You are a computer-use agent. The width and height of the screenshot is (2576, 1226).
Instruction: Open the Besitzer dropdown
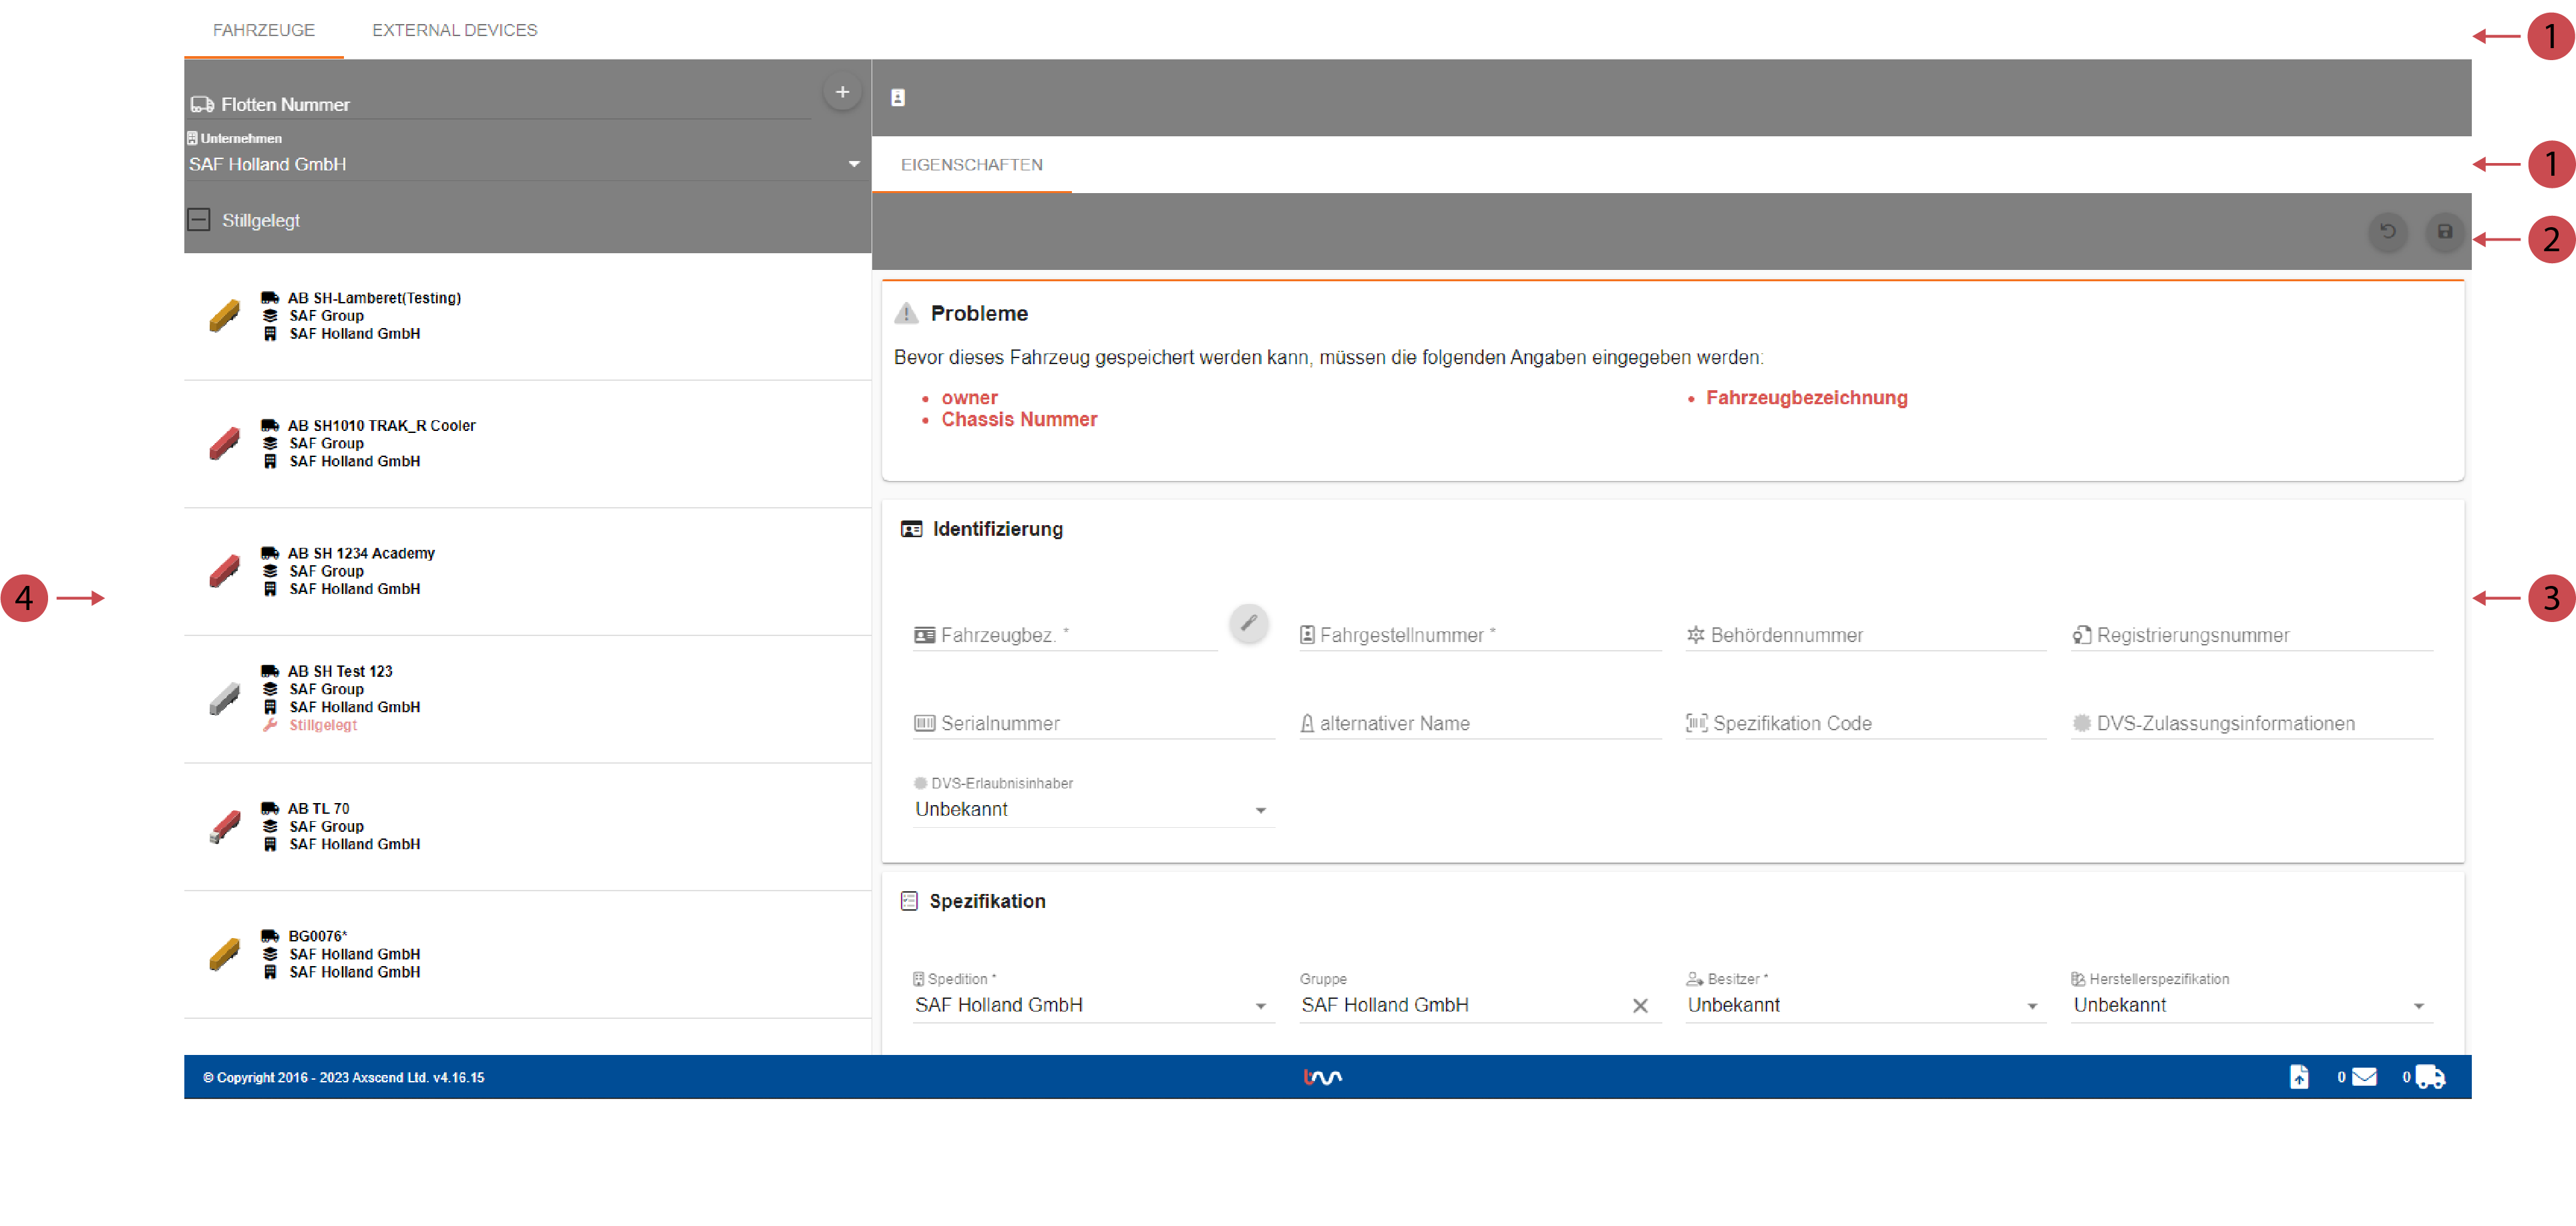(x=2031, y=1006)
